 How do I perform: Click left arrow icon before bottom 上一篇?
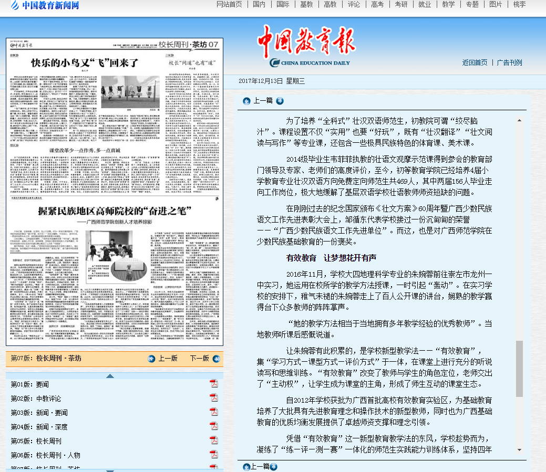pos(246,467)
